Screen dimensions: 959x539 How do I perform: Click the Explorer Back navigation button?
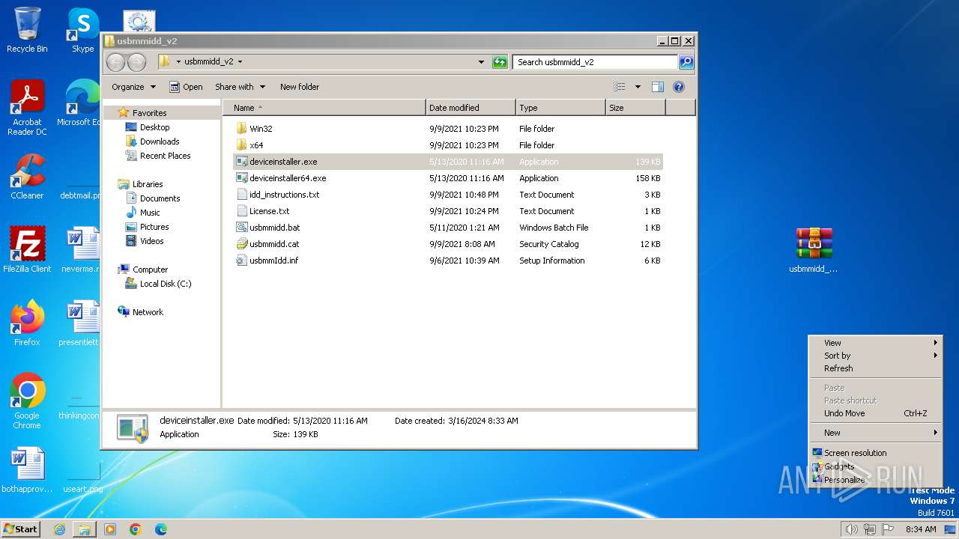(x=115, y=62)
